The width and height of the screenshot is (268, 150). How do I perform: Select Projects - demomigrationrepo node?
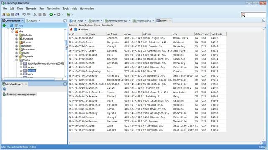pos(21,95)
